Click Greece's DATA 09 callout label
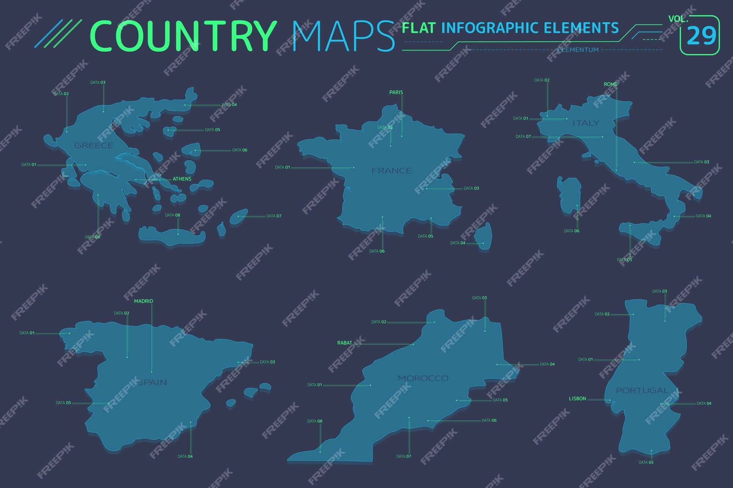Image resolution: width=733 pixels, height=488 pixels. click(92, 237)
